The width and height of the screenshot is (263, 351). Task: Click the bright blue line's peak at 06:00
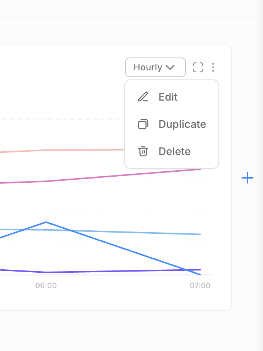46,222
